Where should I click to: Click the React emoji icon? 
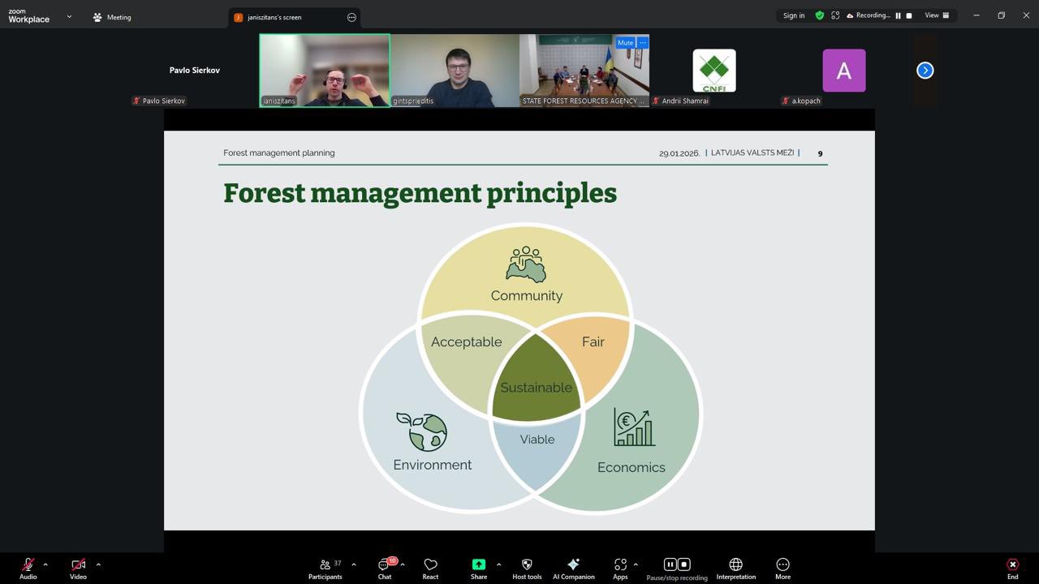pyautogui.click(x=430, y=569)
